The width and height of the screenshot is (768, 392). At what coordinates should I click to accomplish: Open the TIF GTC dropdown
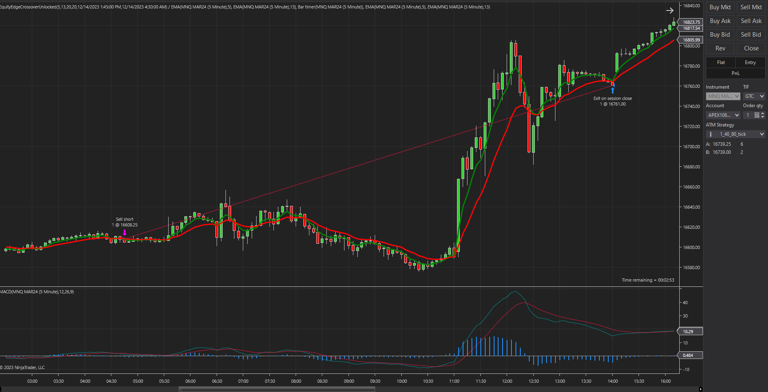tap(754, 96)
